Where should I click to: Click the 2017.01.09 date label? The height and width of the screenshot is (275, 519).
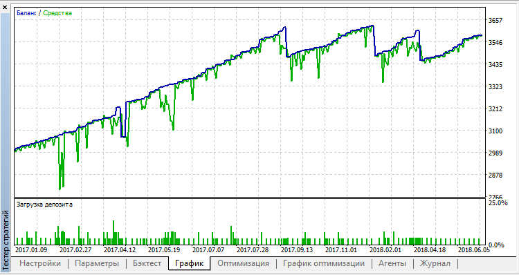[x=31, y=250]
